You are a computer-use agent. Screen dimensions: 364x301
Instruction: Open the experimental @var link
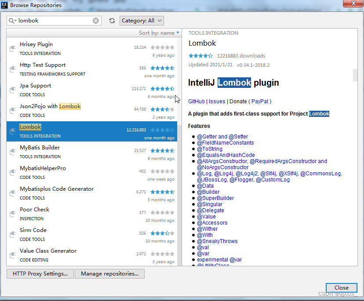[x=219, y=259]
